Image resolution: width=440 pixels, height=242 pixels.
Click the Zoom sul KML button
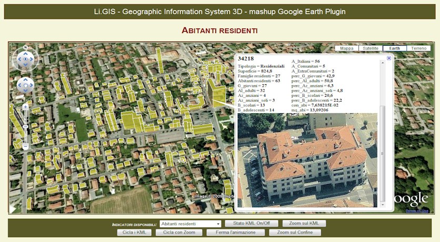coord(304,224)
